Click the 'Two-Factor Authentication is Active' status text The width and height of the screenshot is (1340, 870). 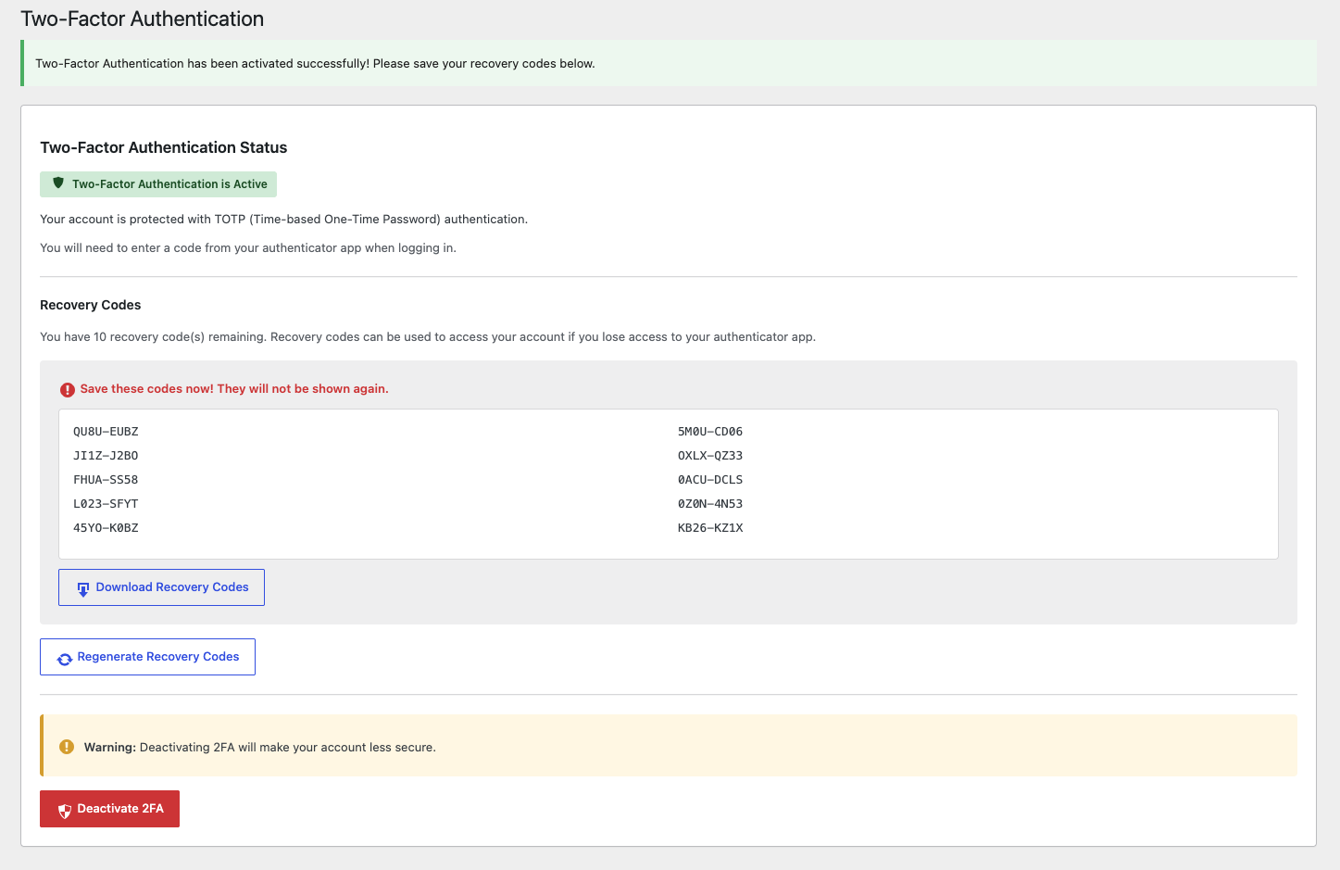(x=169, y=184)
